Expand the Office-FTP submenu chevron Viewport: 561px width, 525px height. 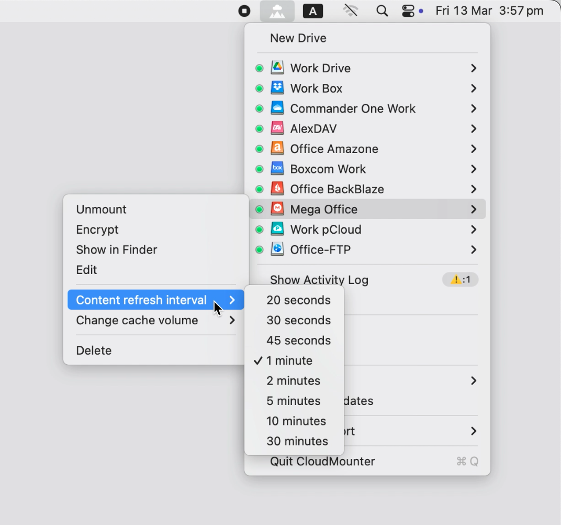click(x=473, y=249)
